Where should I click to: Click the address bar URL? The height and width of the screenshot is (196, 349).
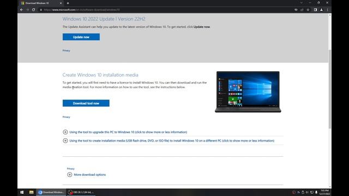[82, 10]
